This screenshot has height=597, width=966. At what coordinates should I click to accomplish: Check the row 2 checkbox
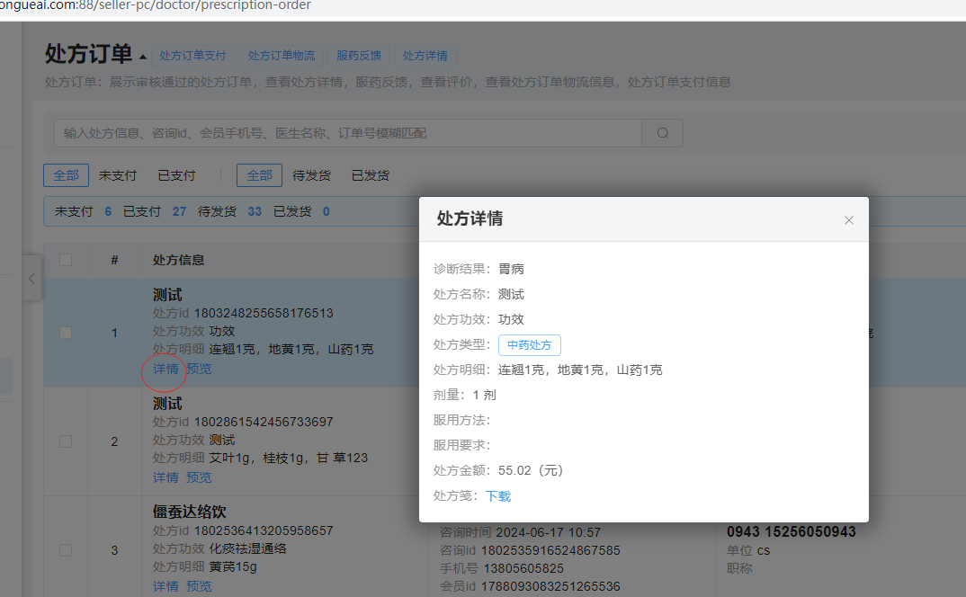pyautogui.click(x=66, y=441)
